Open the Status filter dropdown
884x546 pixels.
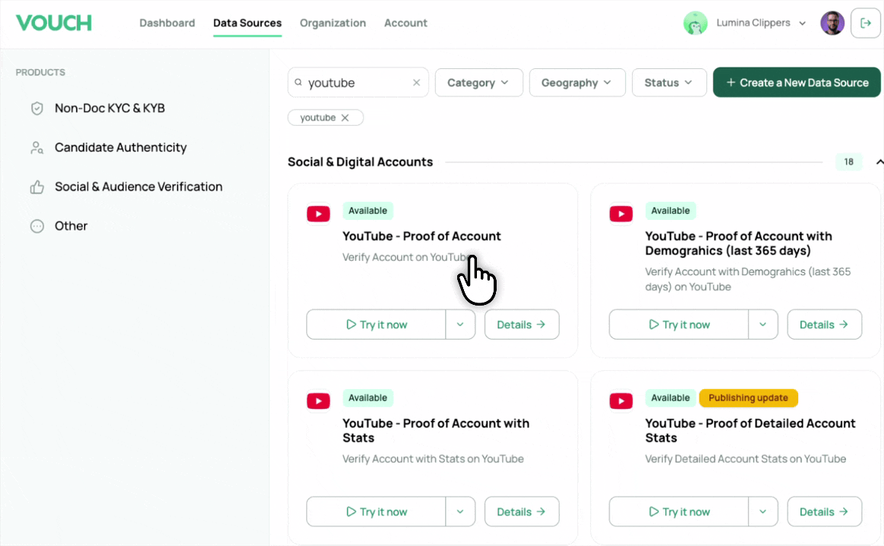(668, 83)
